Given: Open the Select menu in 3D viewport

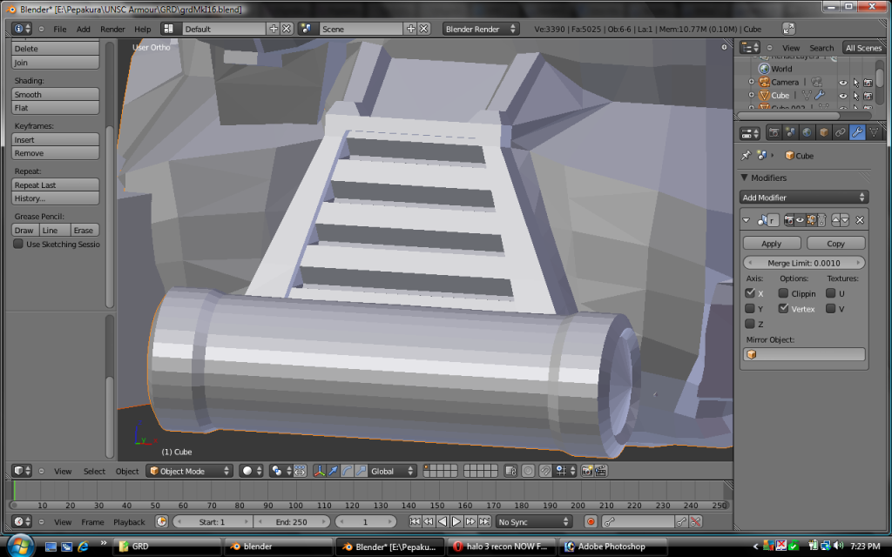Looking at the screenshot, I should [x=94, y=471].
